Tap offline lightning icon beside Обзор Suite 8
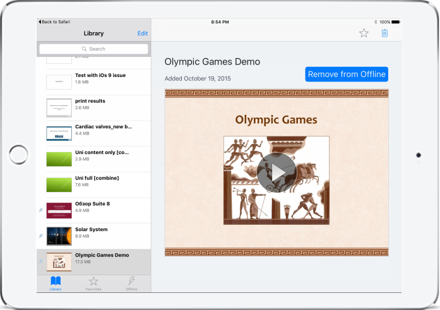The image size is (440, 310). click(41, 210)
